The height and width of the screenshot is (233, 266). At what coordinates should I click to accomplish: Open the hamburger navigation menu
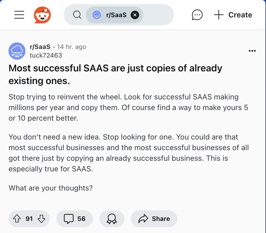coord(19,15)
